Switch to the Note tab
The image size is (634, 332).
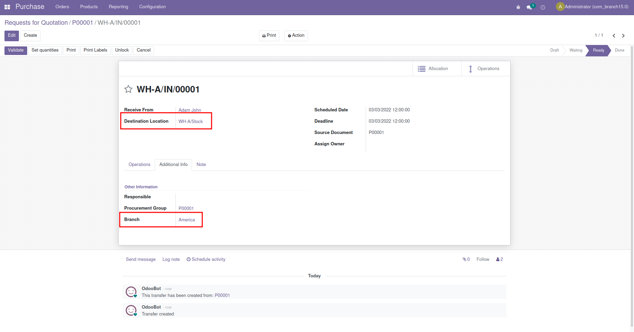click(201, 165)
